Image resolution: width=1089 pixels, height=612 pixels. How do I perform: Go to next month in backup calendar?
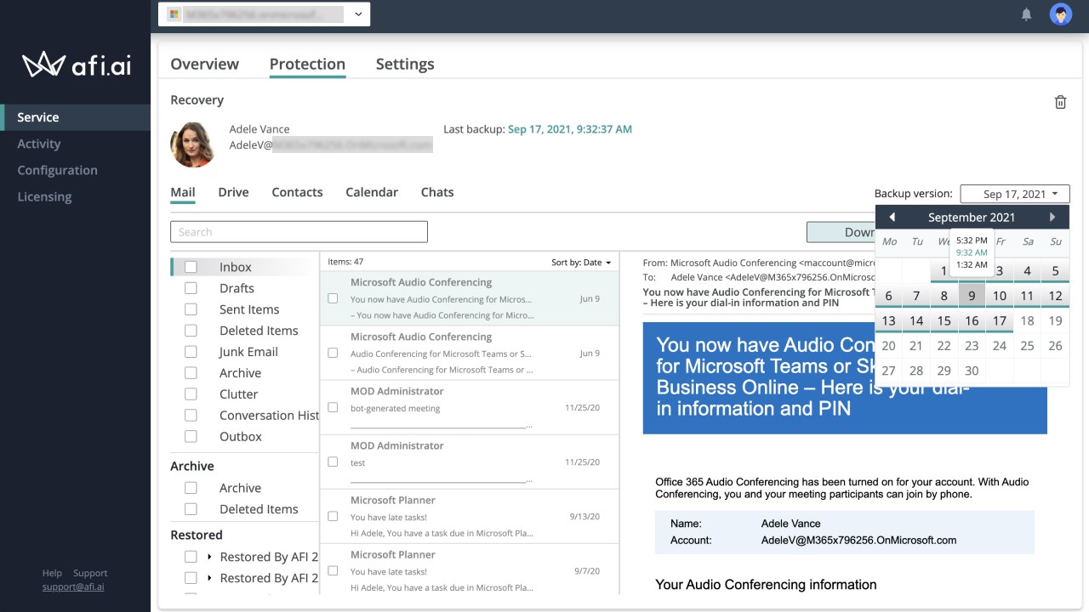pos(1052,217)
